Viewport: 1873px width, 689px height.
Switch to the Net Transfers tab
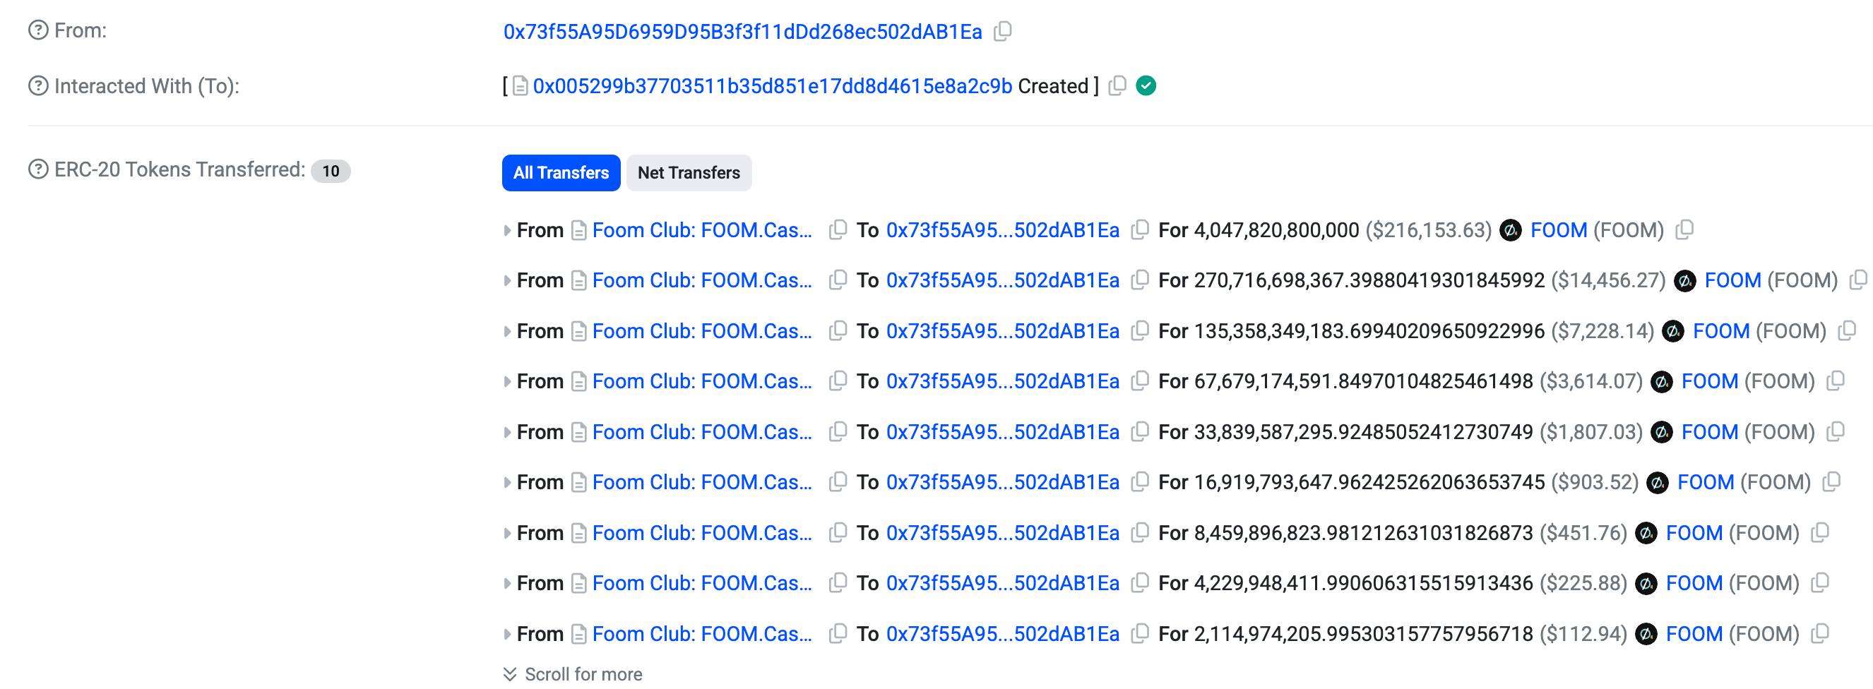[x=689, y=173]
